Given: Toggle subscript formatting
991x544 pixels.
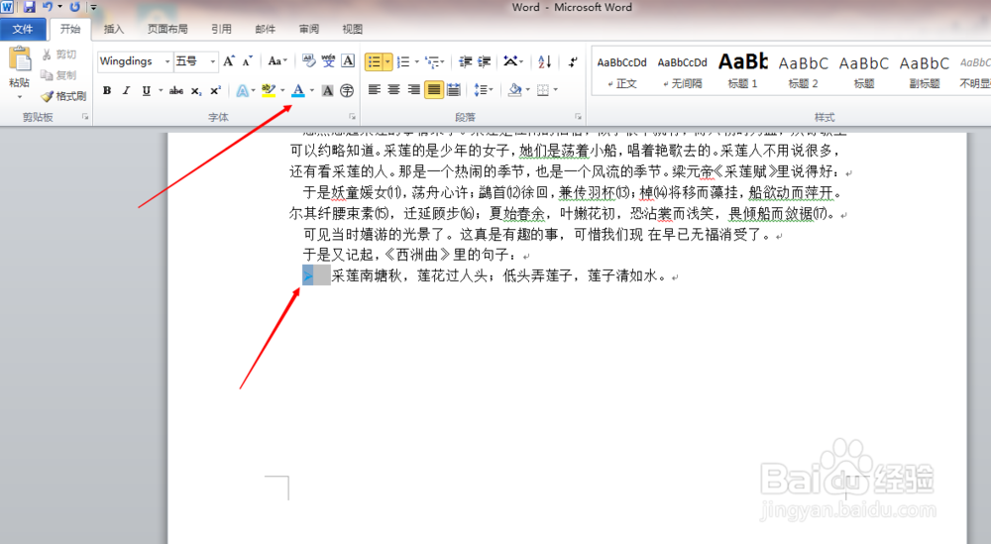Looking at the screenshot, I should click(196, 90).
